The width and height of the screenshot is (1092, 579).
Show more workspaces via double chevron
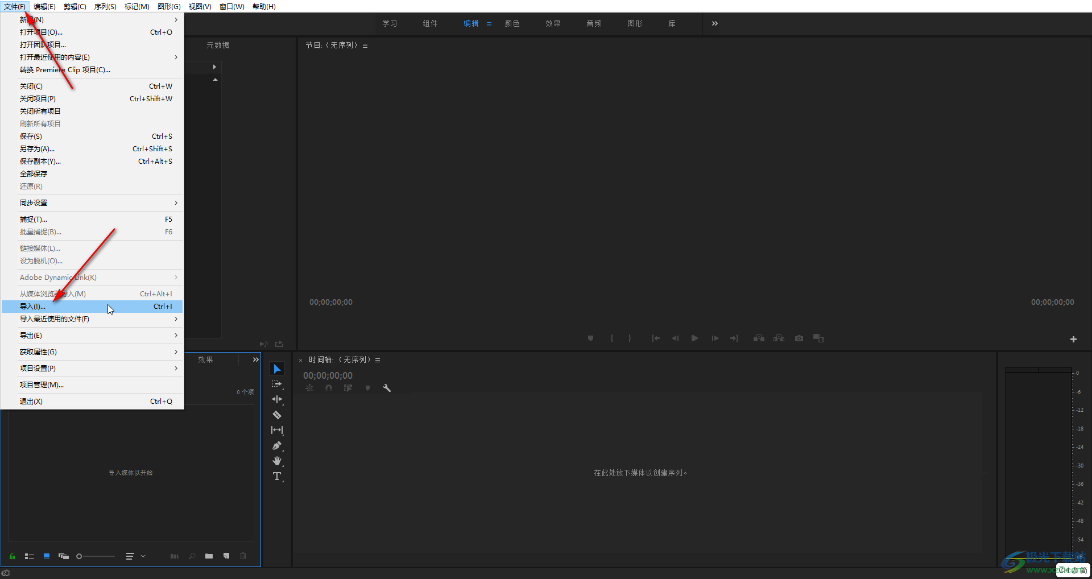[715, 23]
